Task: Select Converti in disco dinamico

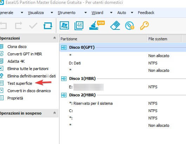Action: point(29,91)
